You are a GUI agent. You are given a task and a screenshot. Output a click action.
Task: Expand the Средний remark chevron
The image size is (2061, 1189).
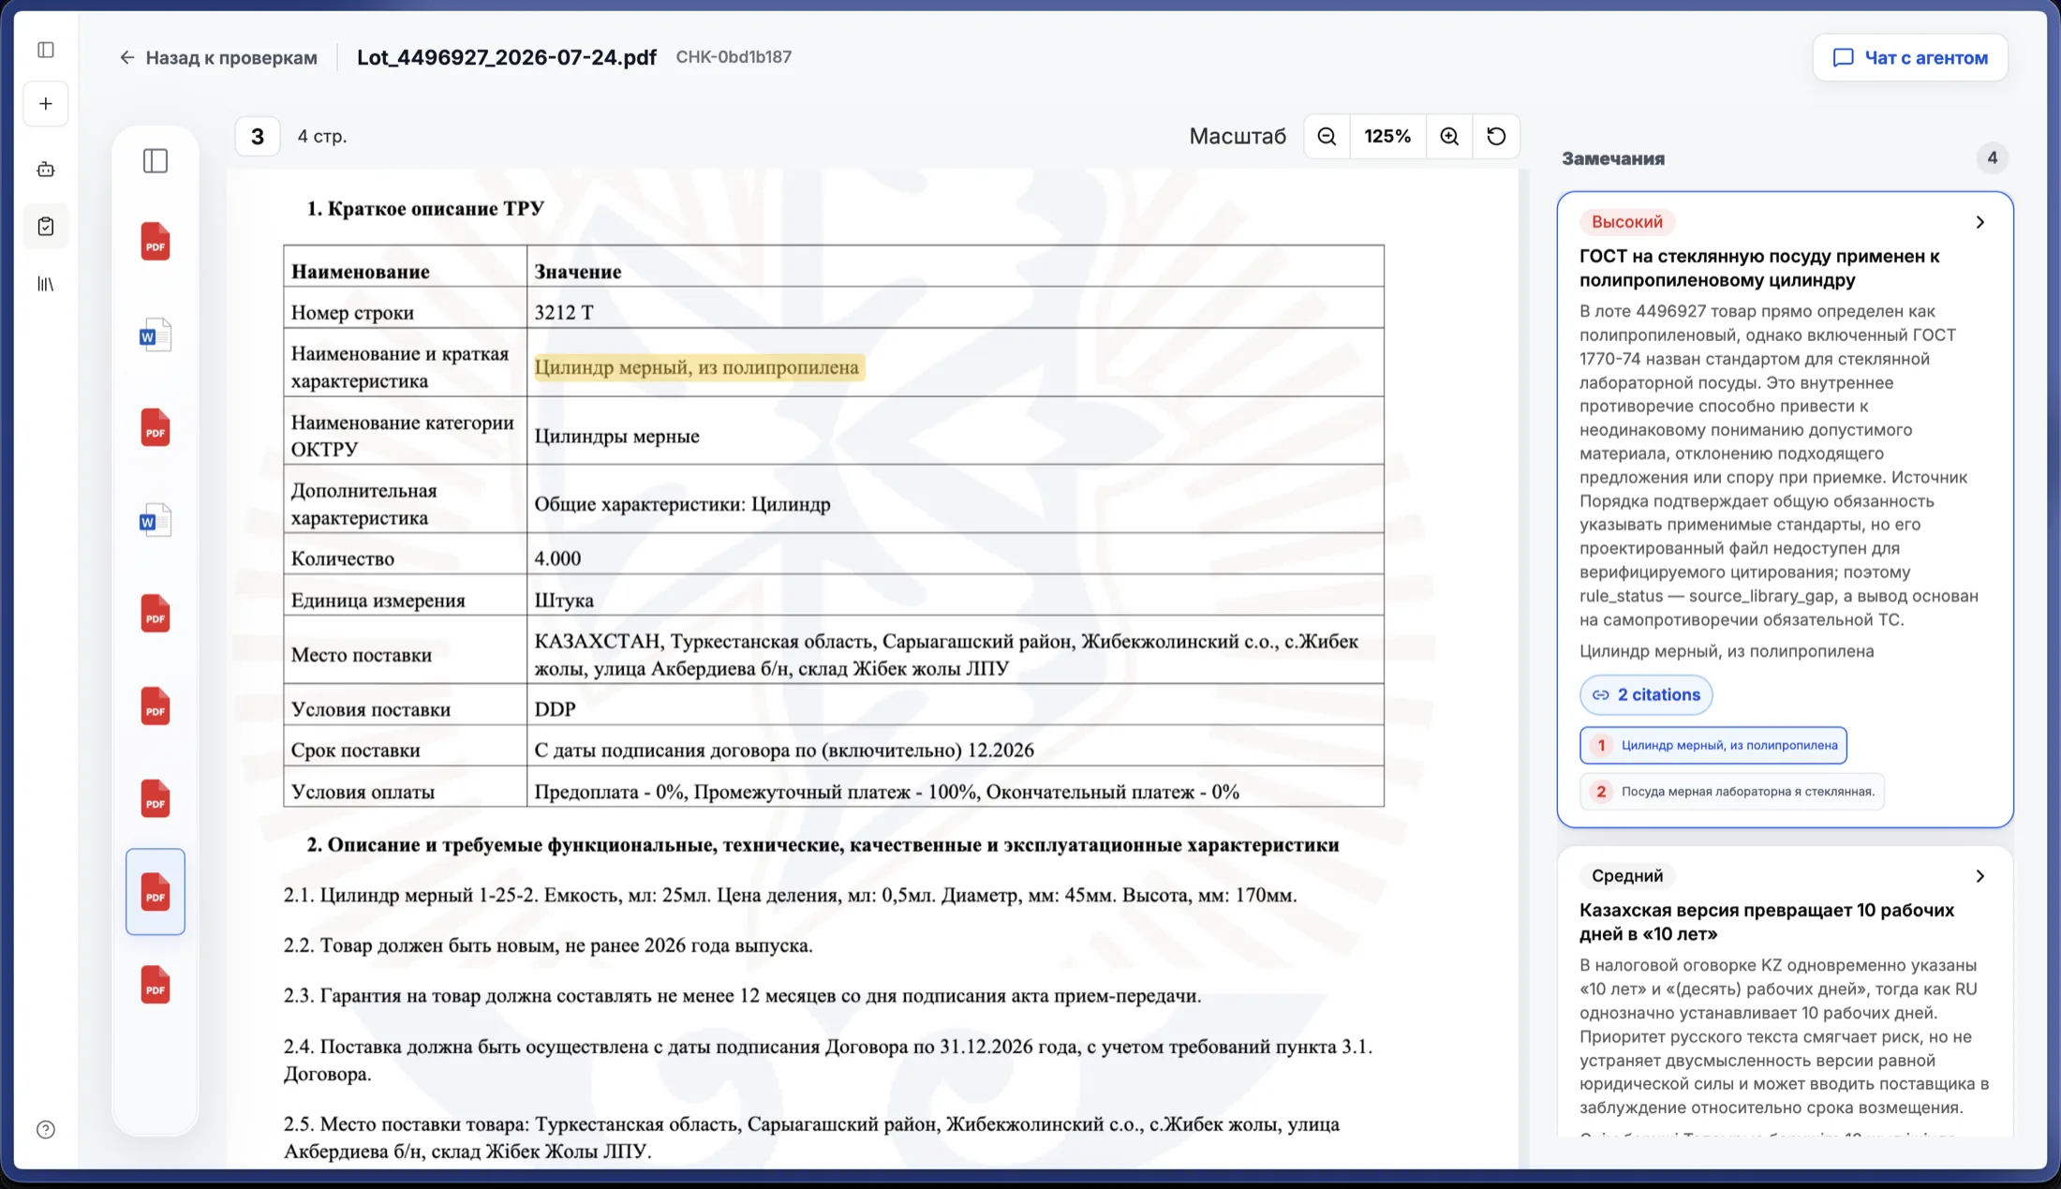point(1980,876)
